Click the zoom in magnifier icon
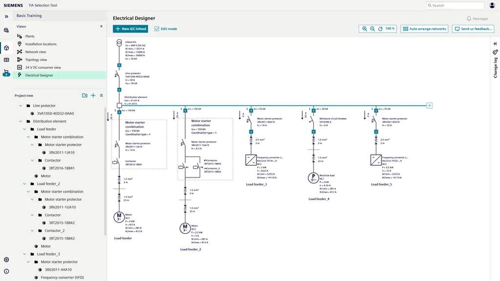The image size is (500, 281). [x=365, y=29]
